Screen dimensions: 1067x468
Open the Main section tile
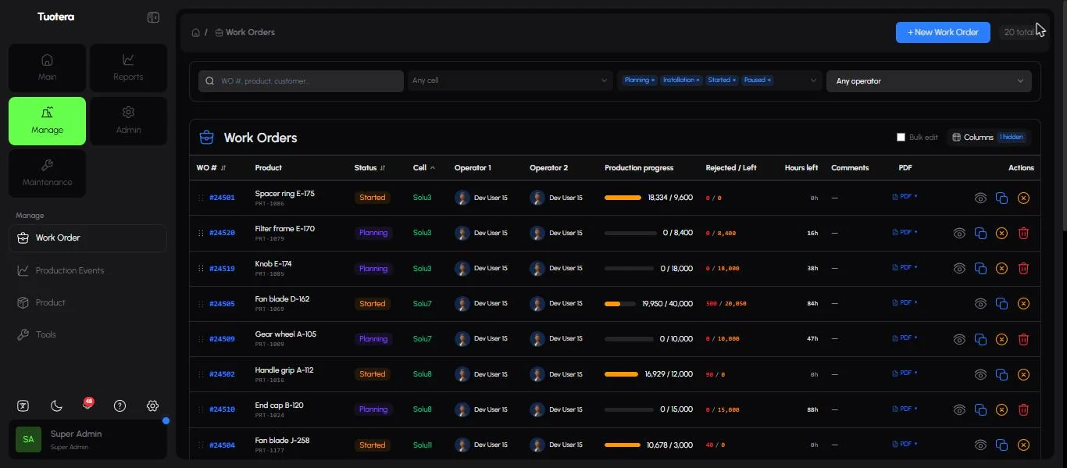coord(47,67)
